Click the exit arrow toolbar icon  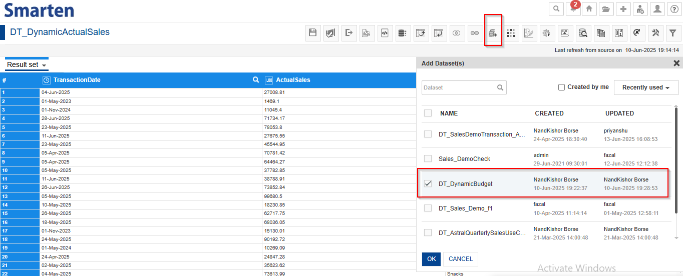349,33
